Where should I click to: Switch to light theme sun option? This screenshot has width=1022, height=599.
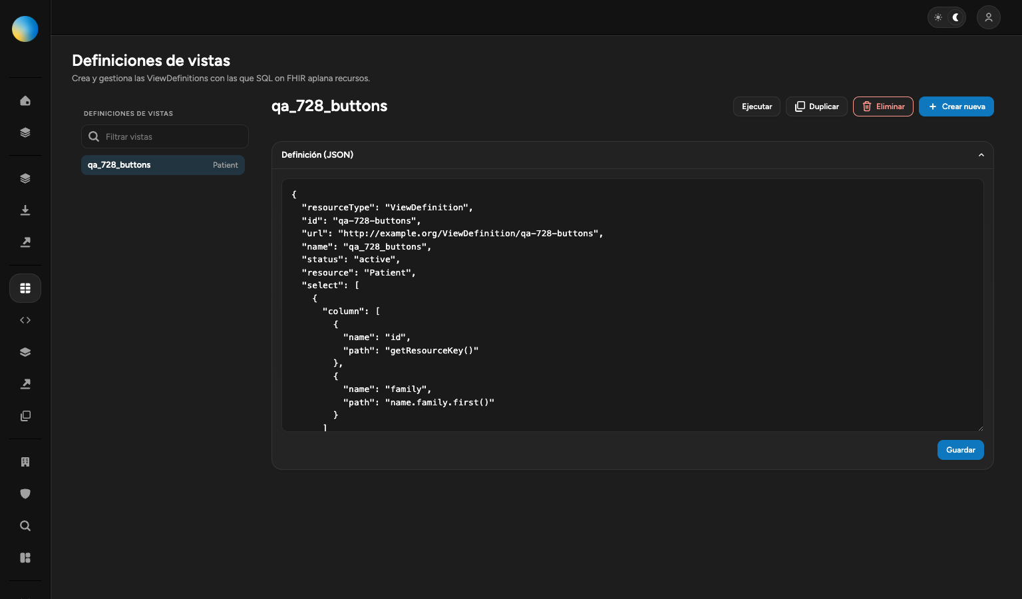pos(938,17)
